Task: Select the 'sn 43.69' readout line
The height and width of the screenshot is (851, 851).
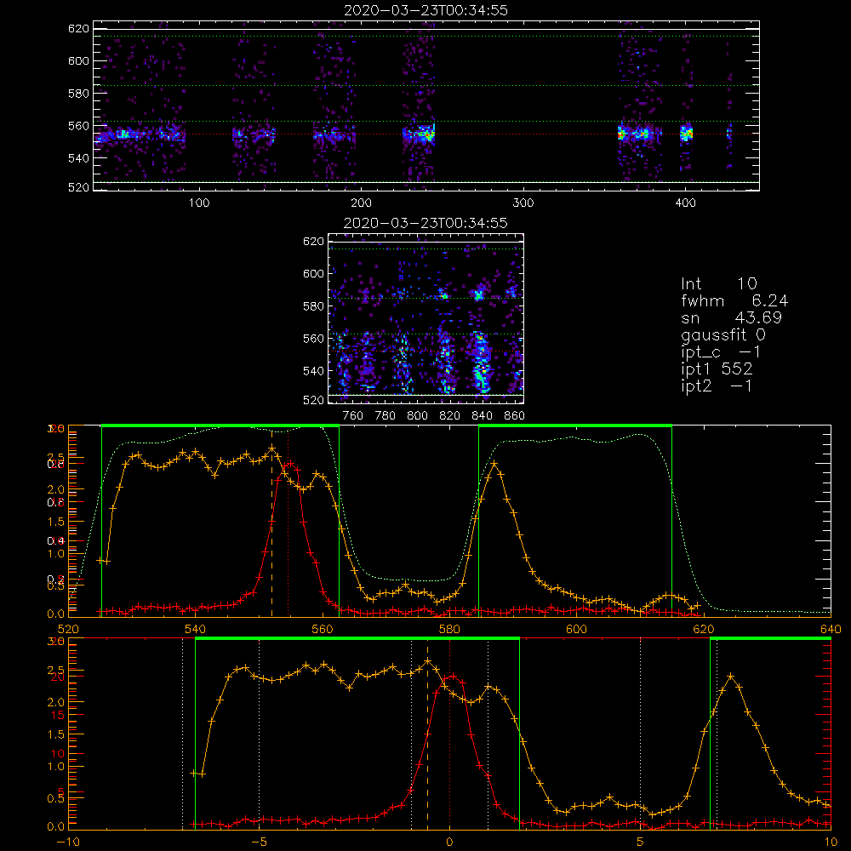Action: (x=731, y=317)
